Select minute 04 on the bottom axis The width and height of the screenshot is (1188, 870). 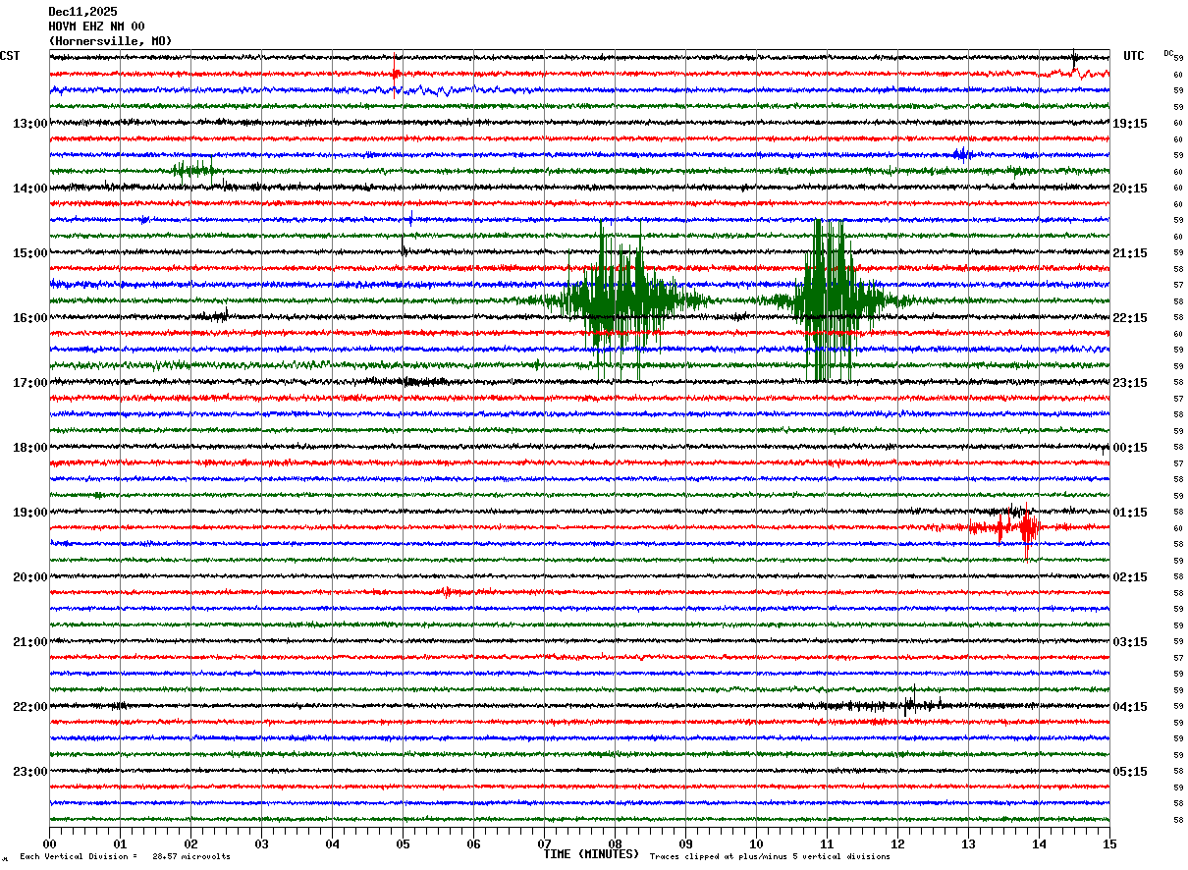pyautogui.click(x=332, y=843)
